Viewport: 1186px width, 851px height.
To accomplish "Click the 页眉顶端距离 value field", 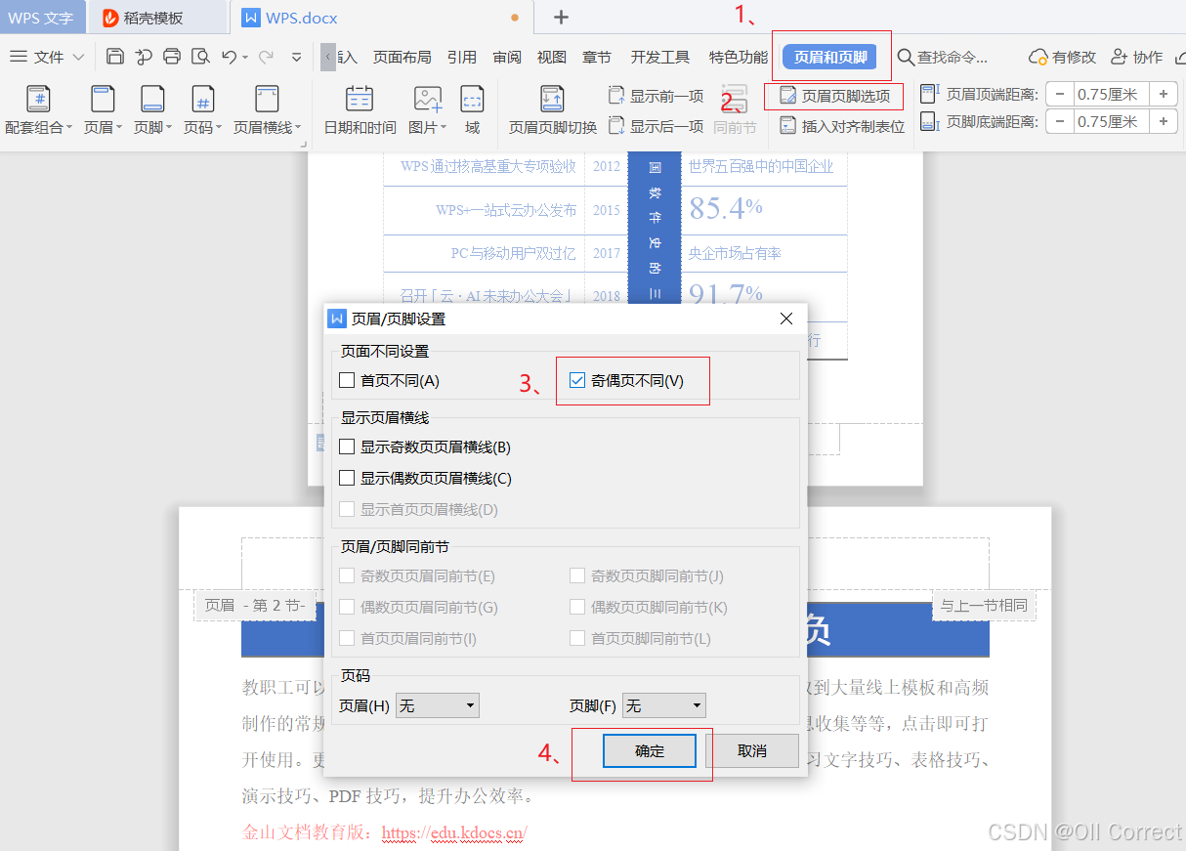I will coord(1111,94).
